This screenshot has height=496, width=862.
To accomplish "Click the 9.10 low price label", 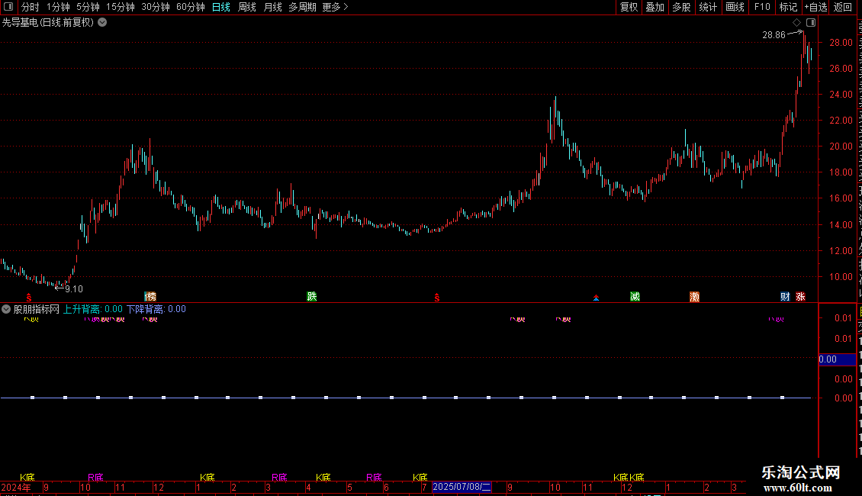I will point(74,288).
